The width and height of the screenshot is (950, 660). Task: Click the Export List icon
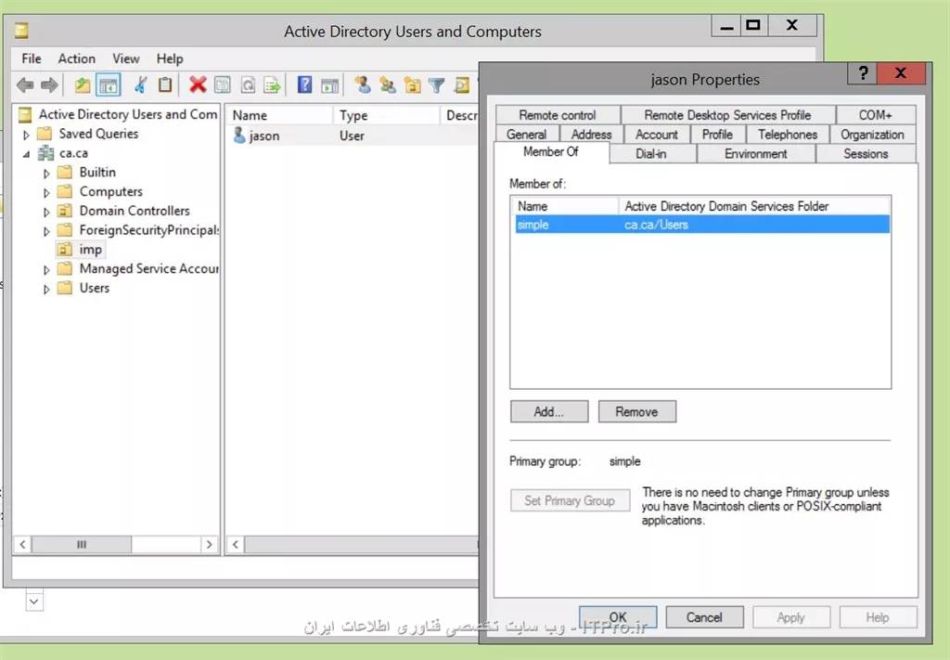pos(272,84)
